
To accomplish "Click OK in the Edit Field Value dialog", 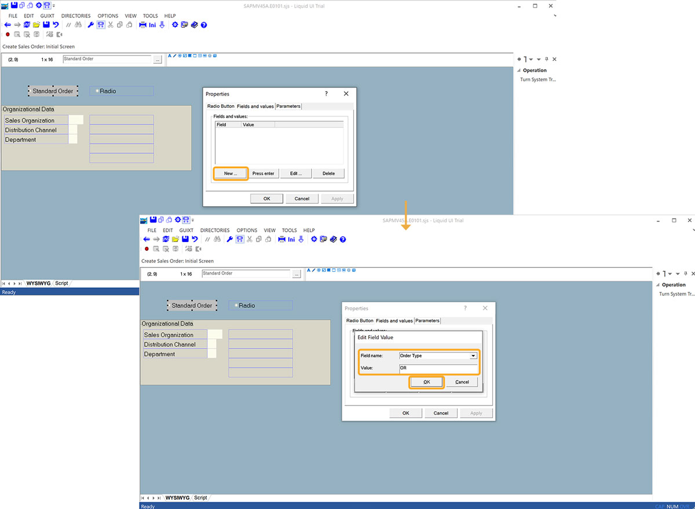I will coord(427,382).
